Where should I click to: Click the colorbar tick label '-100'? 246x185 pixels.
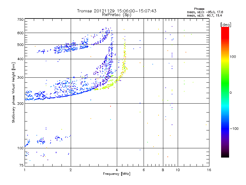click(x=234, y=129)
